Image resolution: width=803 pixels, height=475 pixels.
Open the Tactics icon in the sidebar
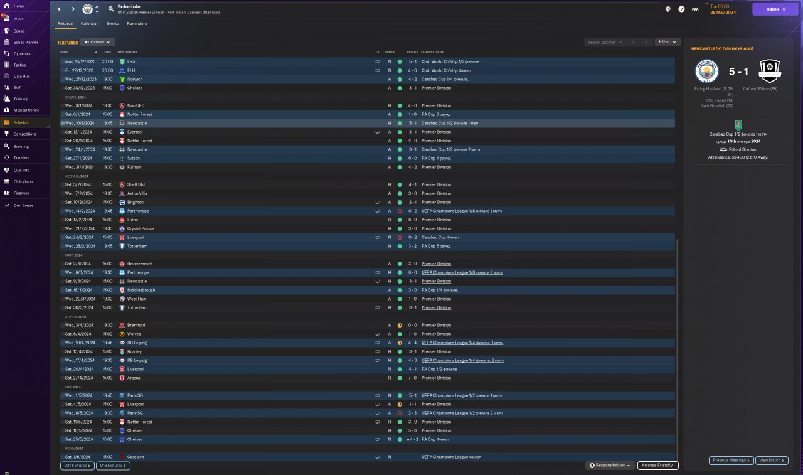click(x=7, y=65)
